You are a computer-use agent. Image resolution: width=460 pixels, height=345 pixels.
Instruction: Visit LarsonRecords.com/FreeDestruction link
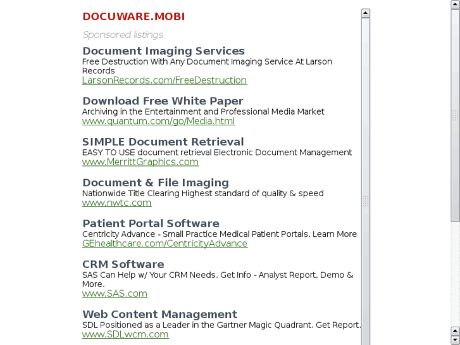(165, 80)
